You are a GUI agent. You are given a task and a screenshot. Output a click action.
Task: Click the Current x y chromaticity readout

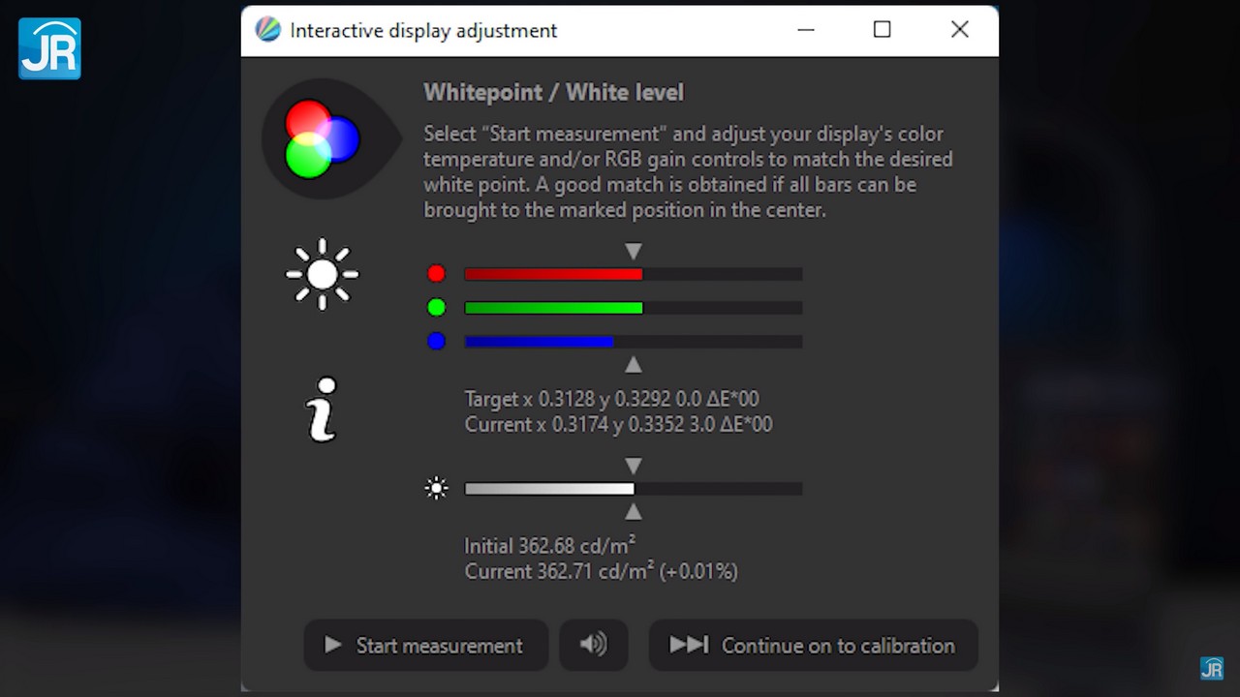tap(618, 424)
